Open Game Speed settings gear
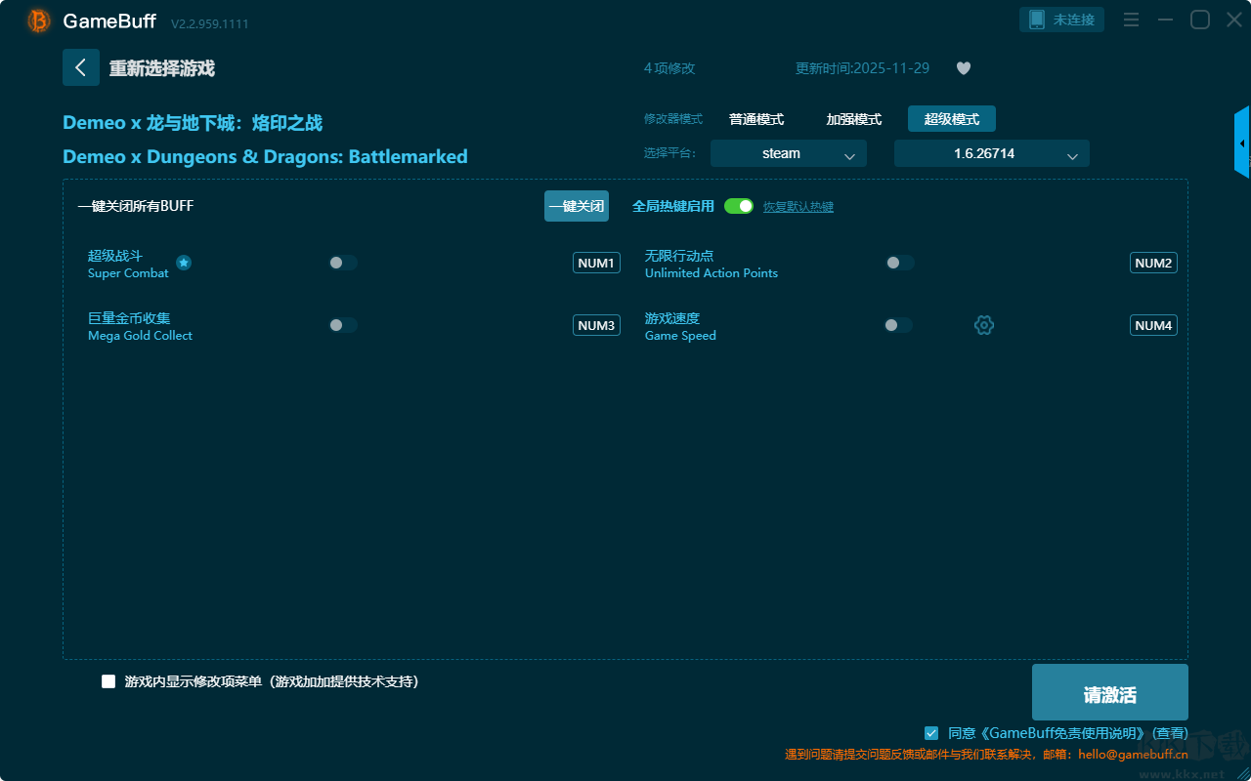Image resolution: width=1251 pixels, height=781 pixels. [x=984, y=325]
